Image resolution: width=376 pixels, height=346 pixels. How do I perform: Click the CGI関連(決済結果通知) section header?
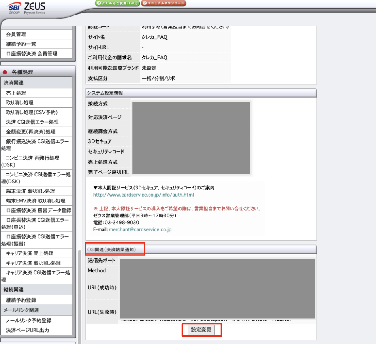coord(201,250)
